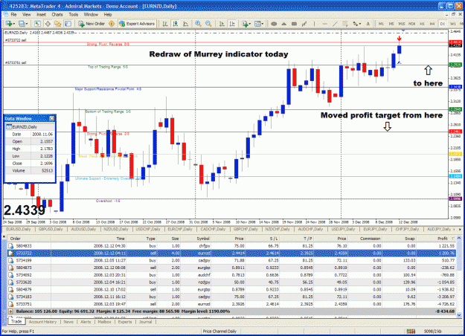Select the trendline drawing tool
This screenshot has height=336, width=465.
335,24
